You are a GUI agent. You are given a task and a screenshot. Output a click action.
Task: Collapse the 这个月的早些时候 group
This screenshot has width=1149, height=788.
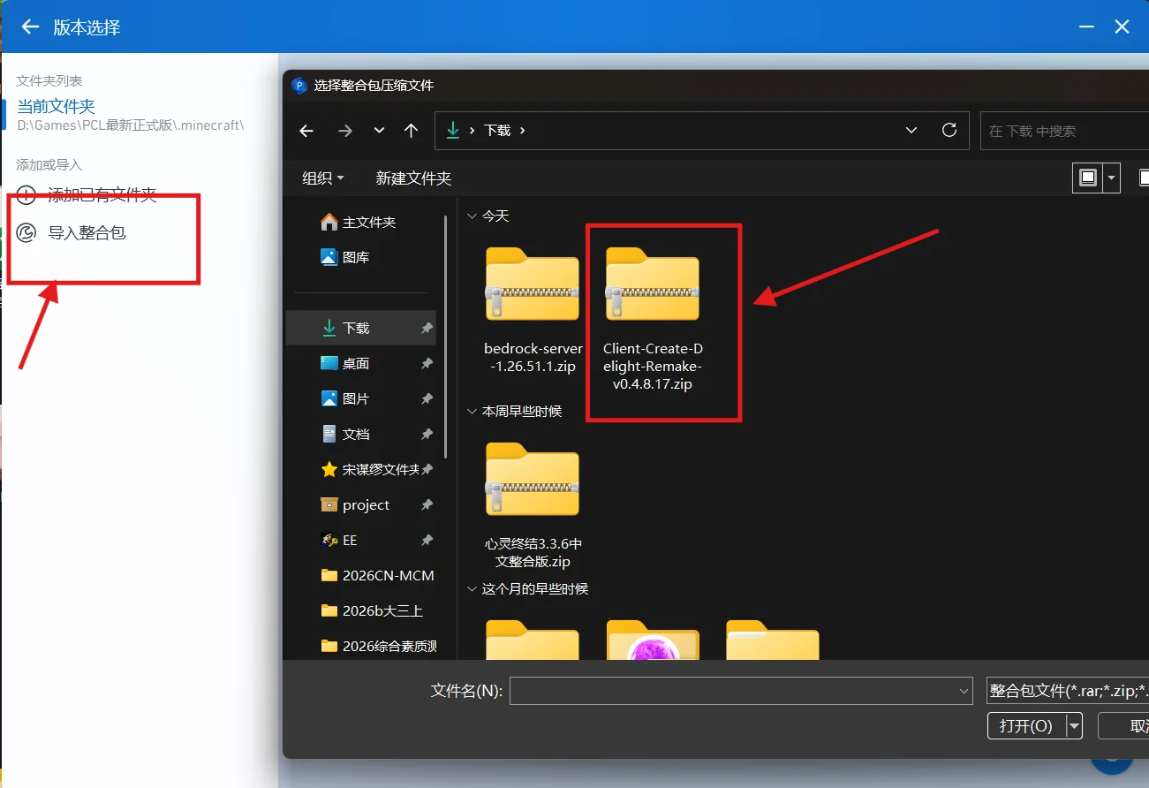point(472,588)
